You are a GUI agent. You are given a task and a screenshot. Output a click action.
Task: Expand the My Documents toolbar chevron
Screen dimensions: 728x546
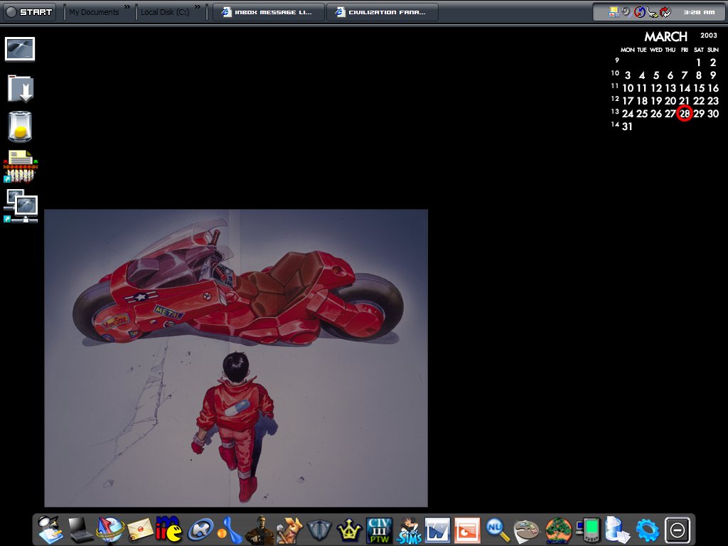pyautogui.click(x=127, y=7)
